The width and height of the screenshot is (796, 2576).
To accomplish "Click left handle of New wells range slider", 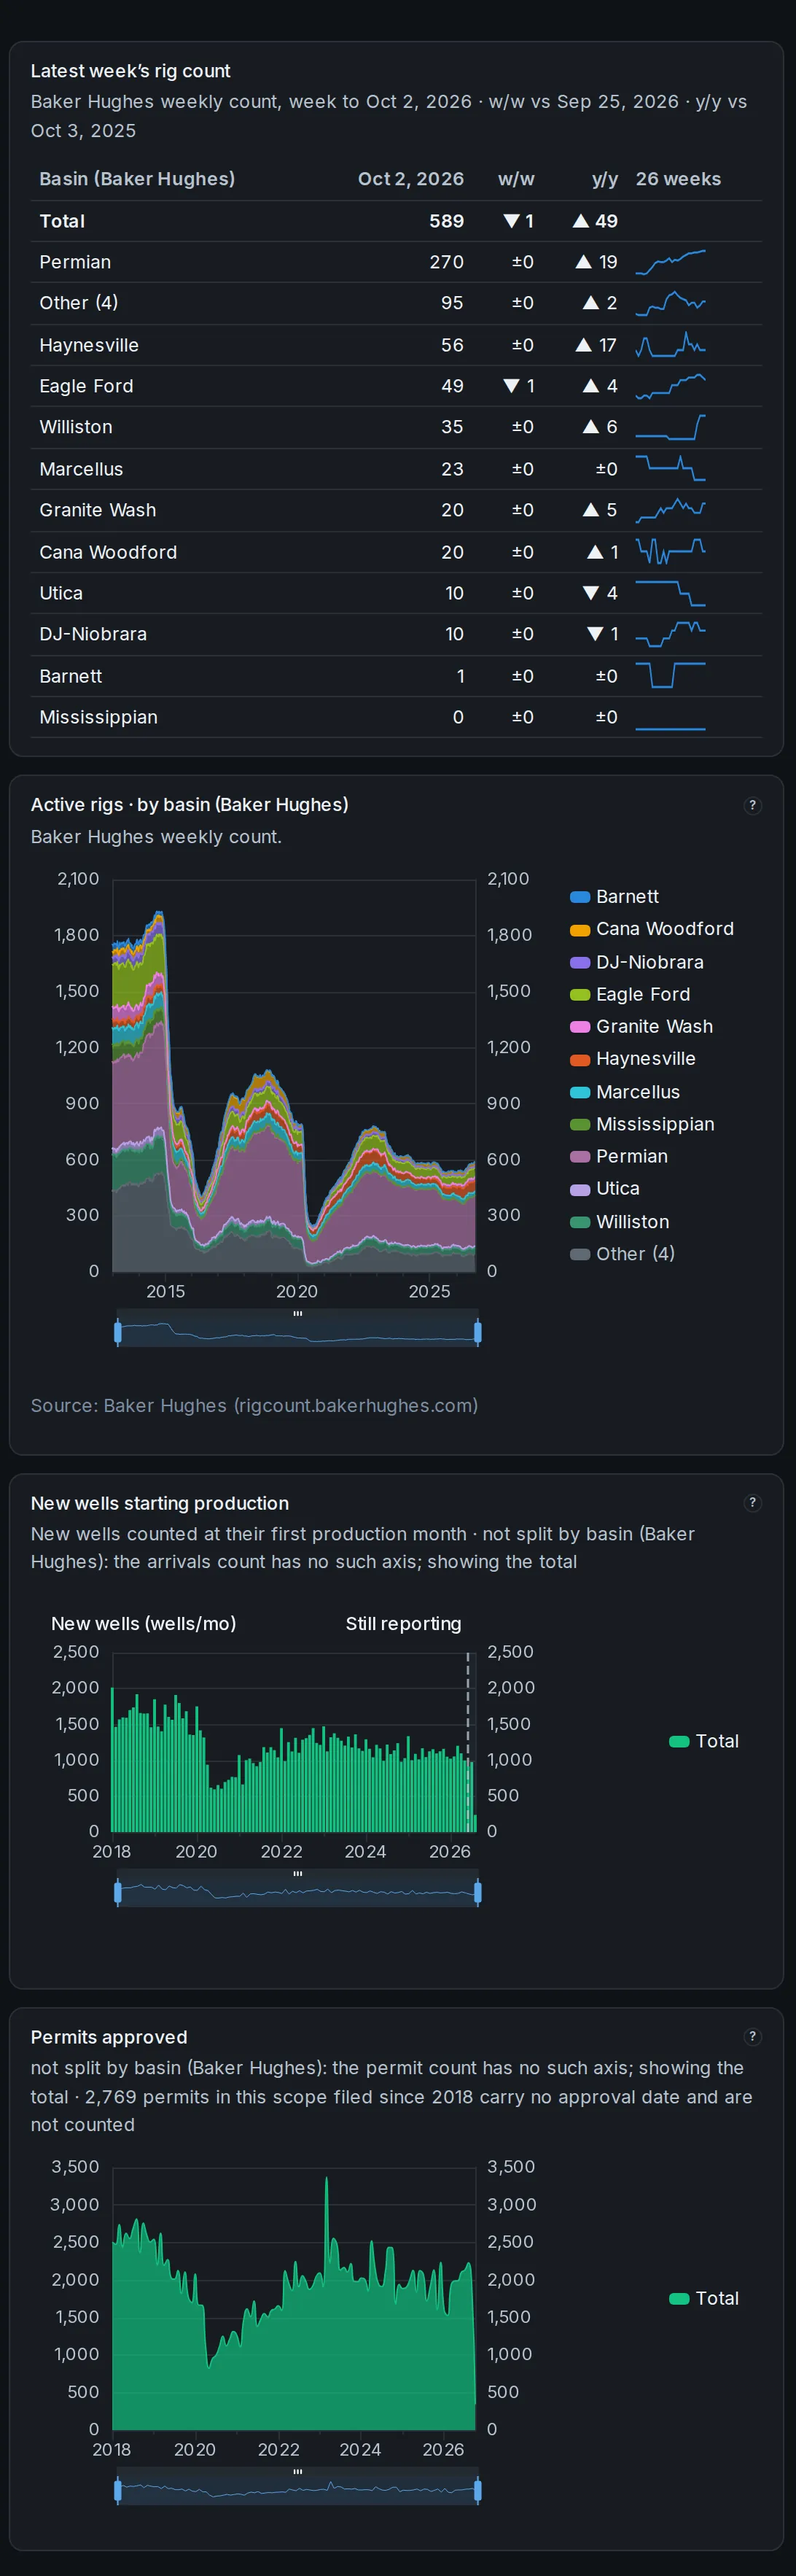I will click(118, 1892).
